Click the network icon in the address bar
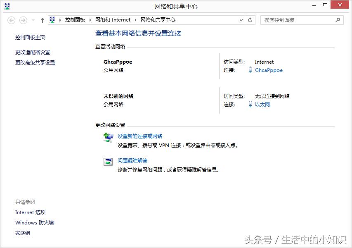Image resolution: width=352 pixels, height=248 pixels. [52, 19]
